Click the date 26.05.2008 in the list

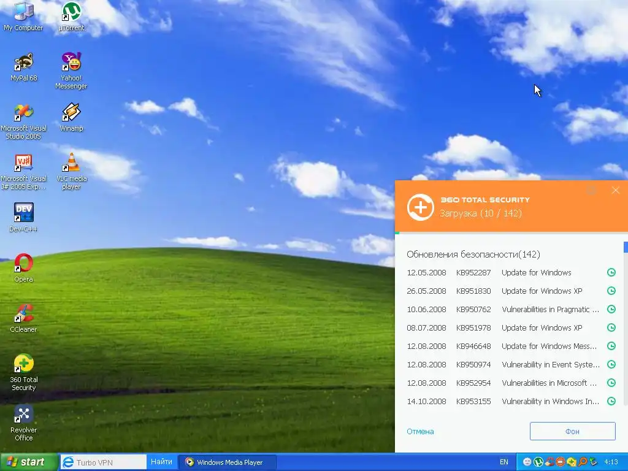point(427,291)
